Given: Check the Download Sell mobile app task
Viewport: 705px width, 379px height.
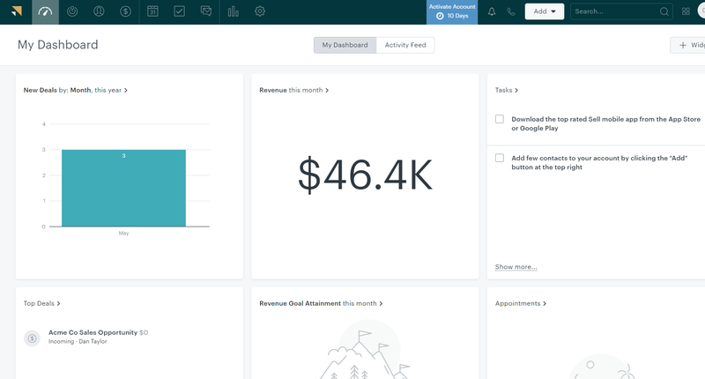Looking at the screenshot, I should click(500, 119).
